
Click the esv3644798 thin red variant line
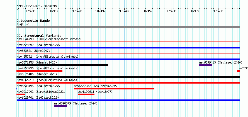click(x=128, y=42)
